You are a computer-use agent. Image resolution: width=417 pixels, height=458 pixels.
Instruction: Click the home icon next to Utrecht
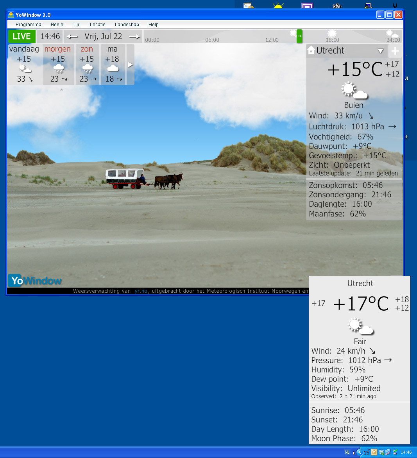(x=311, y=50)
